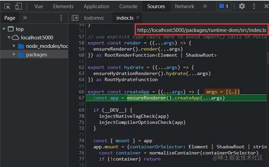Select the Page navigator tab

[x=10, y=18]
